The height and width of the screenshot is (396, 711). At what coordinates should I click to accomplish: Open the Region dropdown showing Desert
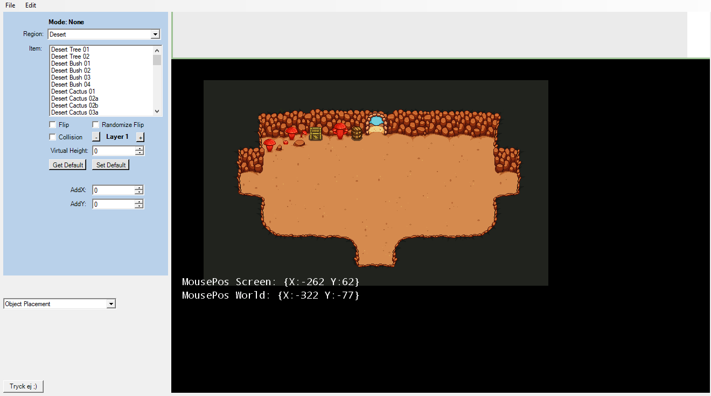tap(104, 34)
